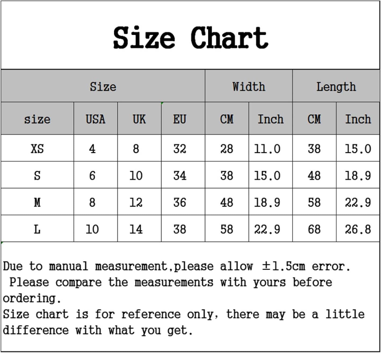Click the Width column group header
Screen dimensions: 381x353
[249, 86]
